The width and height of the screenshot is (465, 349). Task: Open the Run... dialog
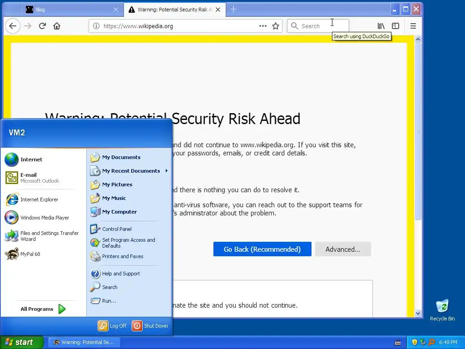tap(129, 301)
